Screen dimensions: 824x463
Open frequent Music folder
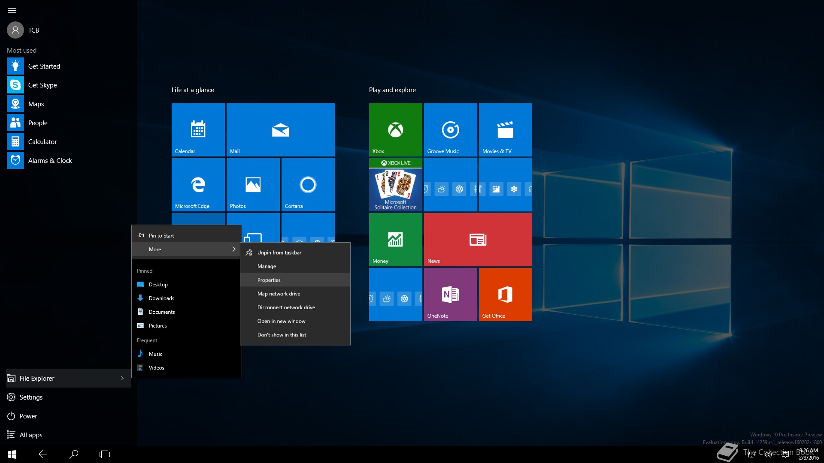[186, 354]
